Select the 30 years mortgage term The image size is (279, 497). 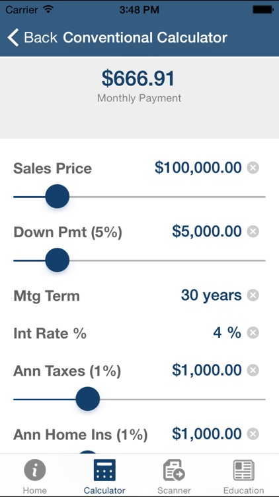212,296
